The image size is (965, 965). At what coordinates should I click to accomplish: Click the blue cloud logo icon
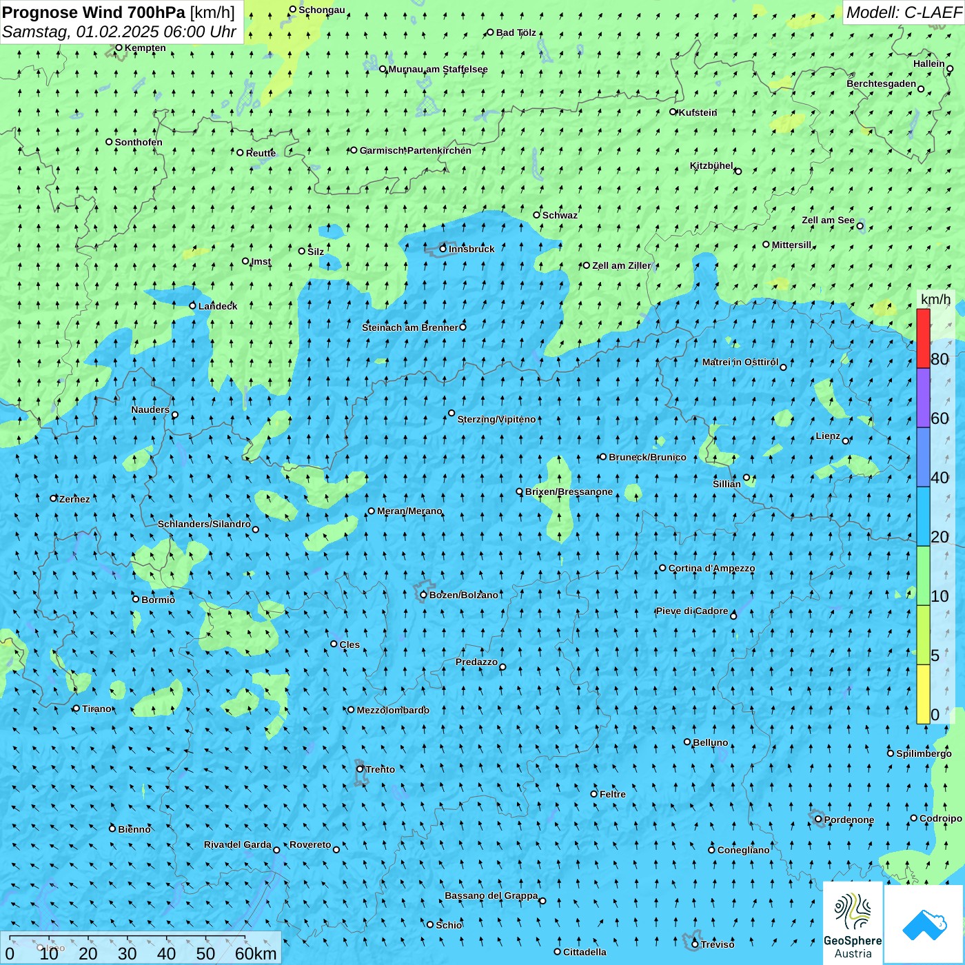click(x=924, y=925)
